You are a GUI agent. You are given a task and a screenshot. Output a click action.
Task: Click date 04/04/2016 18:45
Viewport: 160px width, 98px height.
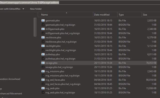pos(103,84)
